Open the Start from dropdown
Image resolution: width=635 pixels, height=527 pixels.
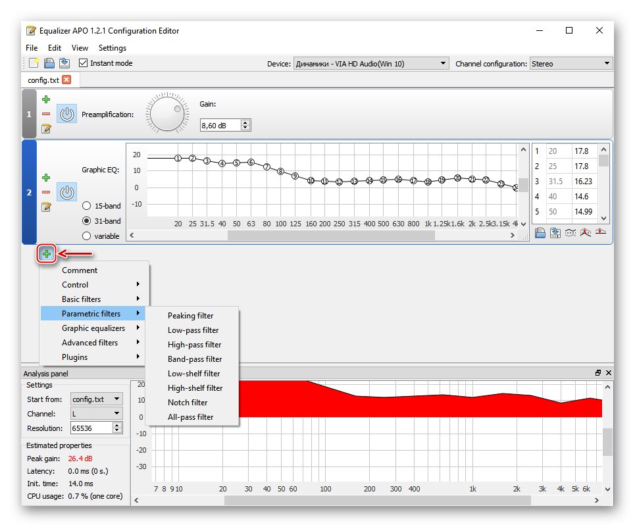(96, 399)
